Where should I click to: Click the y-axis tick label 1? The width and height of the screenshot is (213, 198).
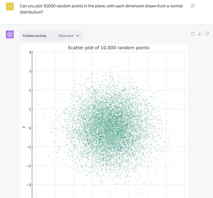click(30, 109)
